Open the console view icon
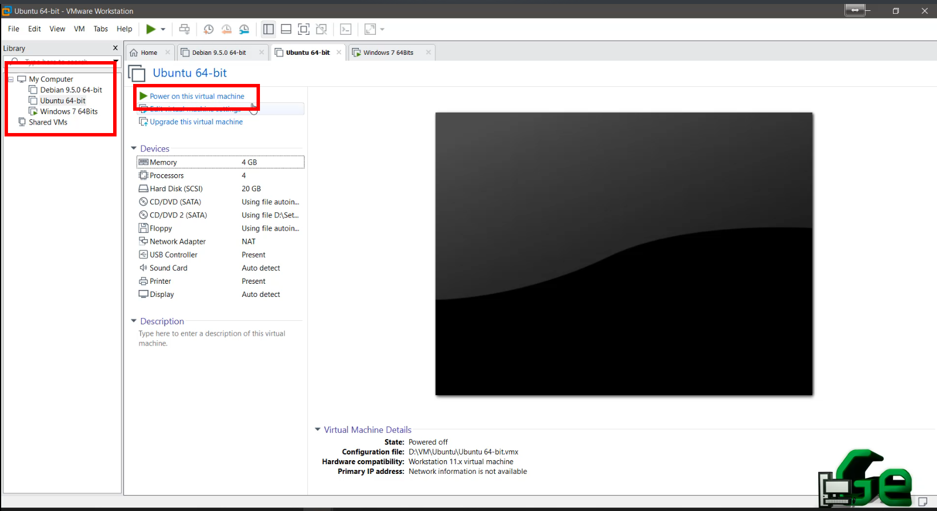This screenshot has width=937, height=511. point(346,29)
